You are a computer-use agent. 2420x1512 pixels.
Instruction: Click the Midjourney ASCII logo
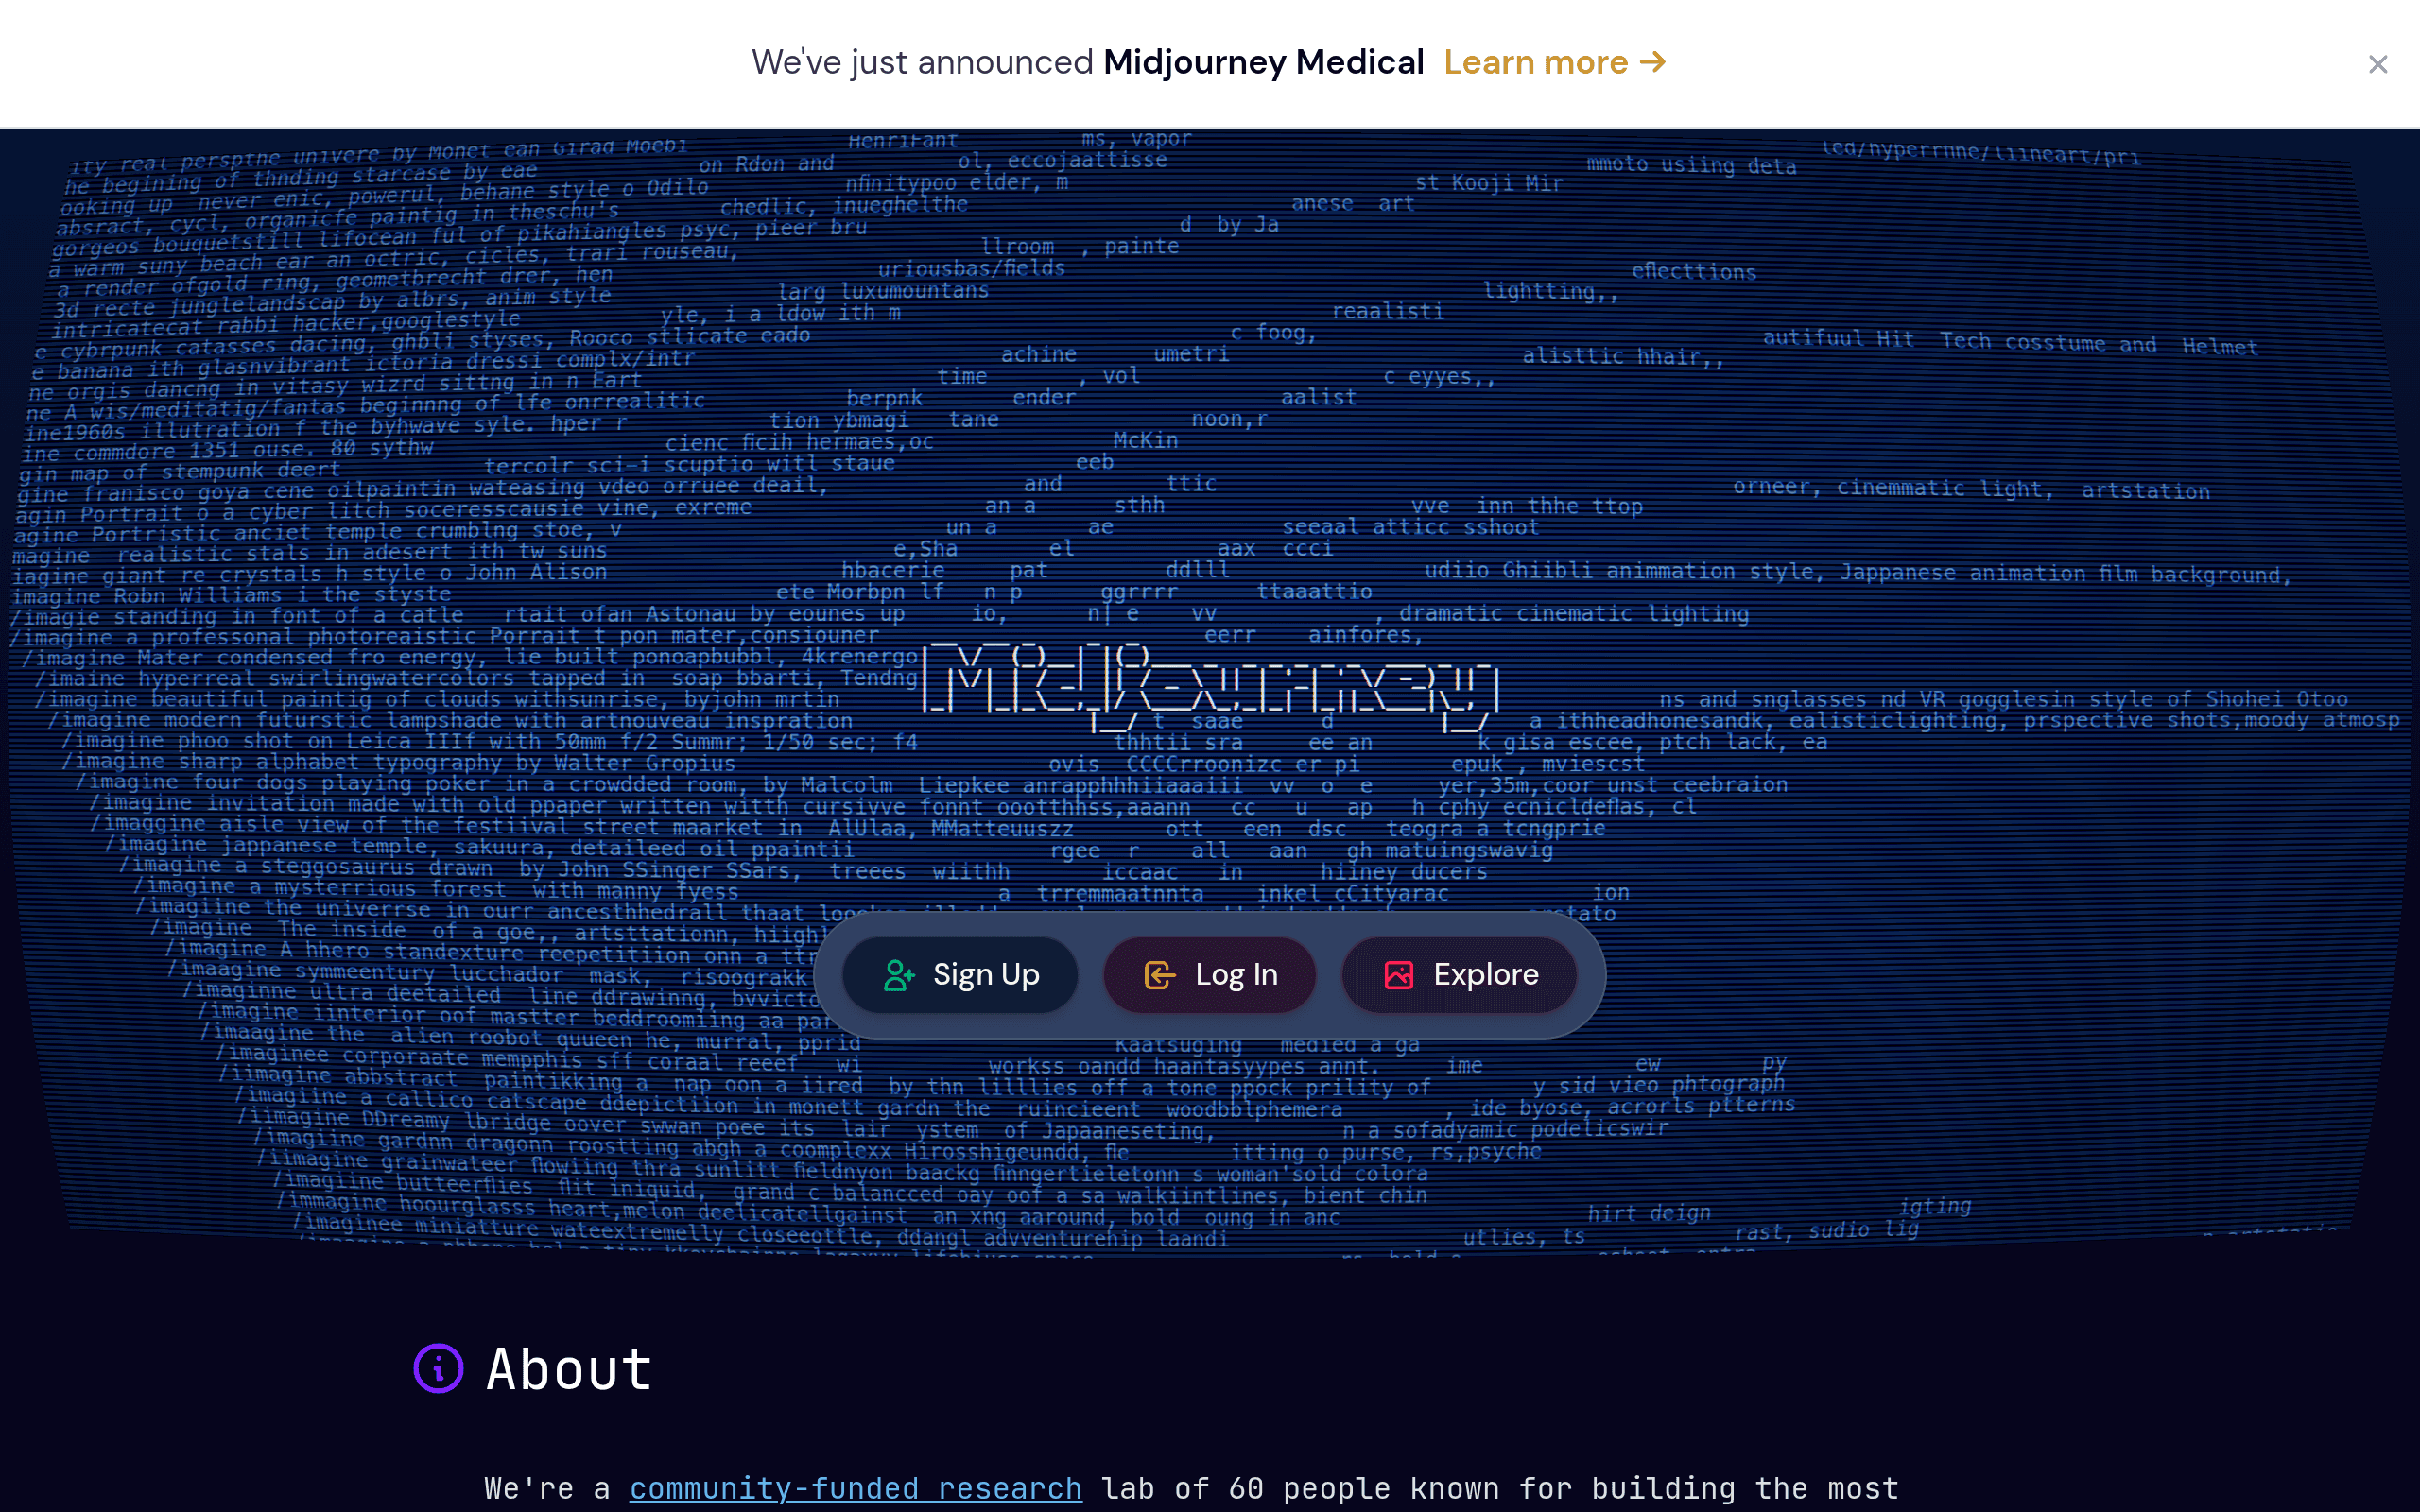coord(1210,688)
